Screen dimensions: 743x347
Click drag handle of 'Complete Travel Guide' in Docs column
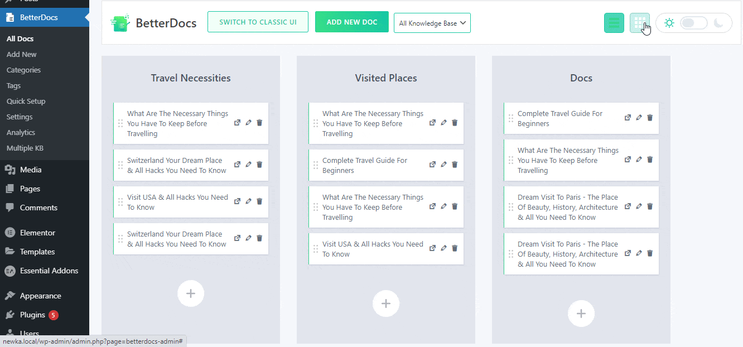(511, 118)
